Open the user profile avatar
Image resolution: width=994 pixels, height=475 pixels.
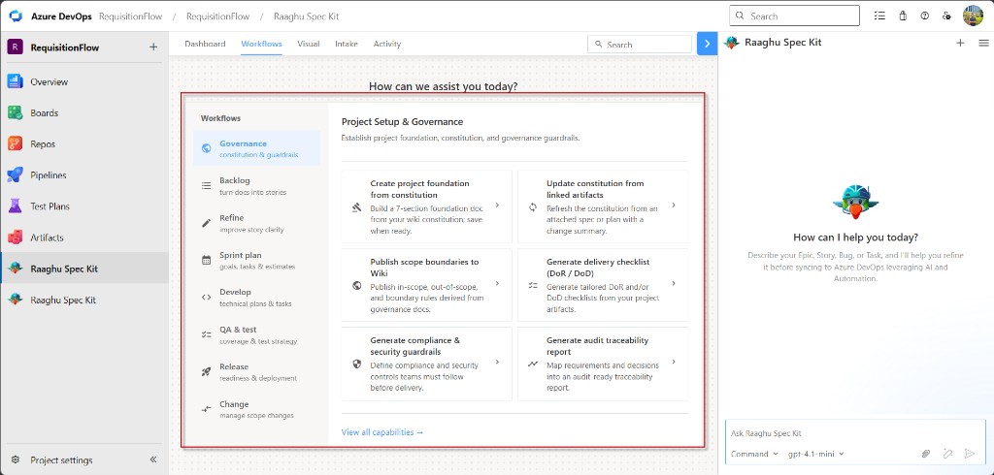(973, 16)
